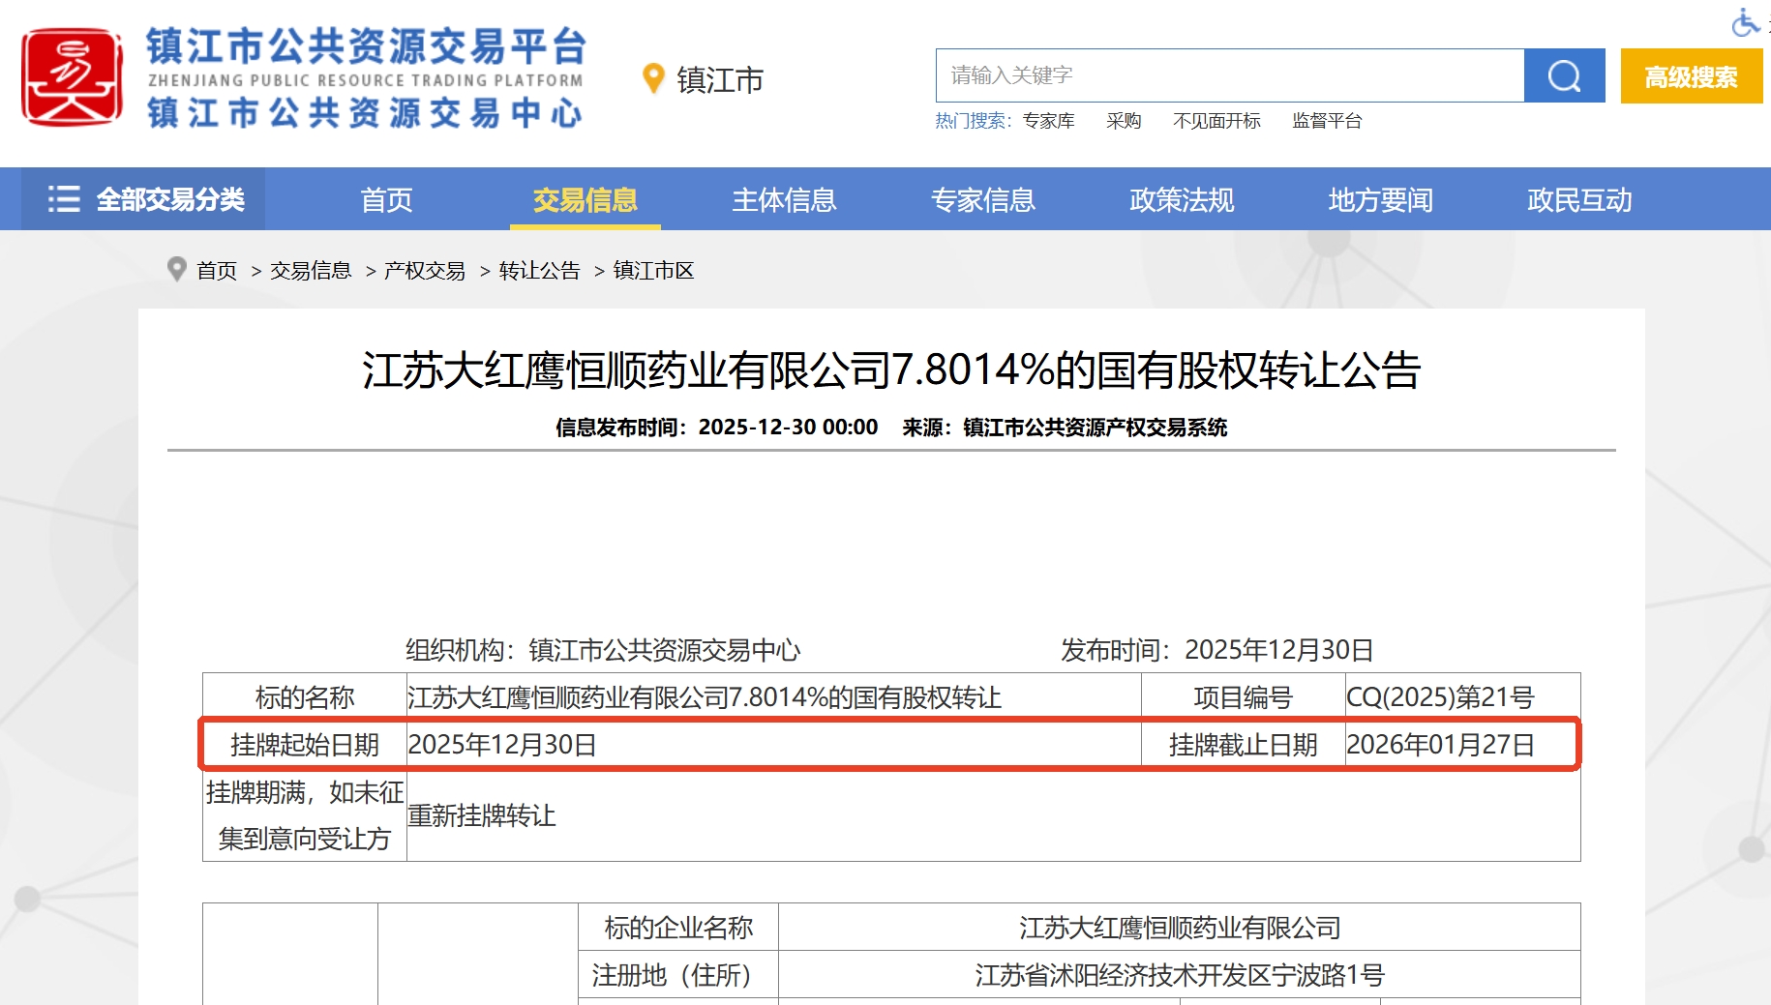
Task: Click the 挂牌期满，如未征集到意向受让方 cell
Action: click(305, 815)
